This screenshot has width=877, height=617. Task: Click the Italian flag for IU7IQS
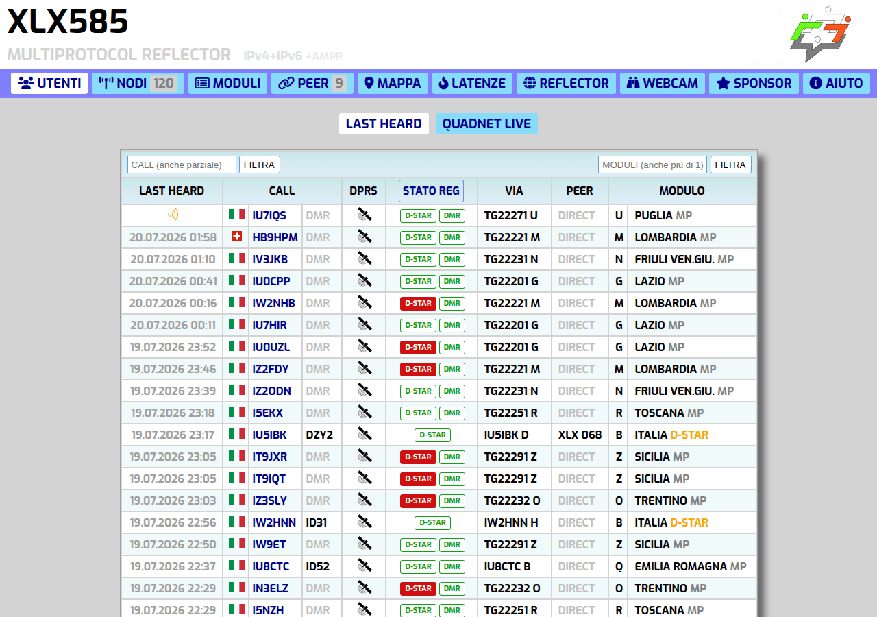236,215
